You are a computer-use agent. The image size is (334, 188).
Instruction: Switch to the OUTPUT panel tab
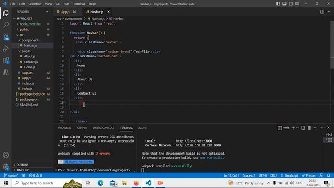pos(82,128)
